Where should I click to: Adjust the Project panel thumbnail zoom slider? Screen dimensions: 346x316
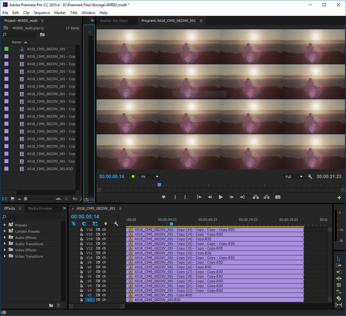click(x=26, y=199)
